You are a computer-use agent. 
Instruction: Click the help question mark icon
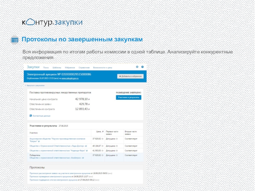[142, 67]
